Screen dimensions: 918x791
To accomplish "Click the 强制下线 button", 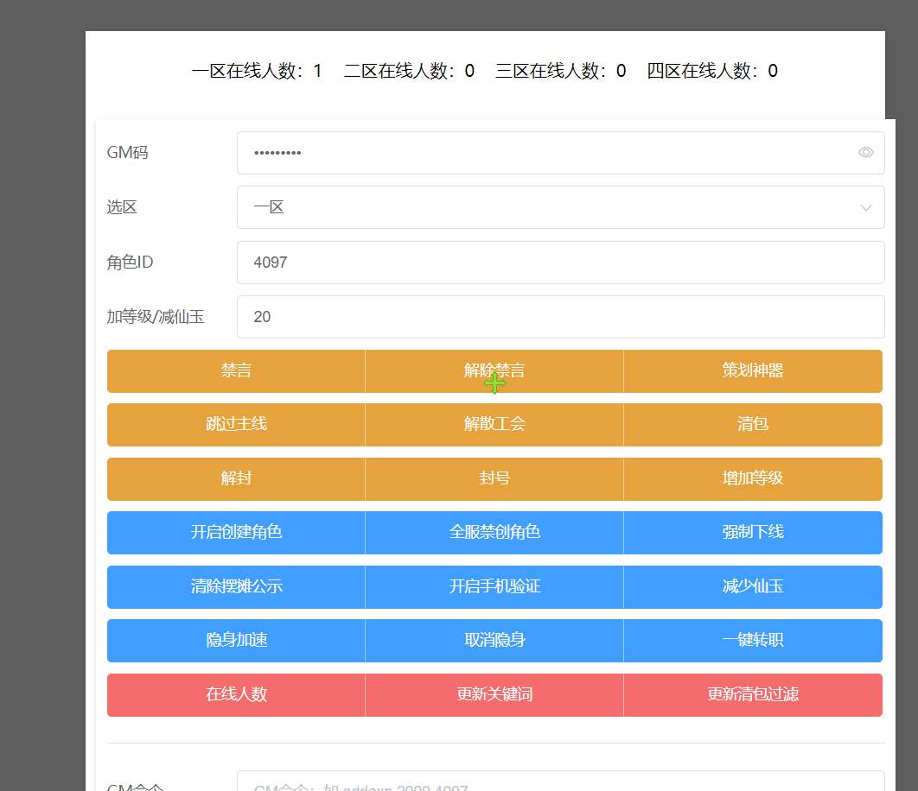I will 753,533.
